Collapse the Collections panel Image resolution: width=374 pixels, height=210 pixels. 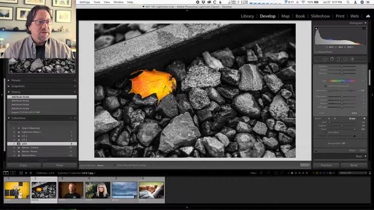tap(9, 118)
